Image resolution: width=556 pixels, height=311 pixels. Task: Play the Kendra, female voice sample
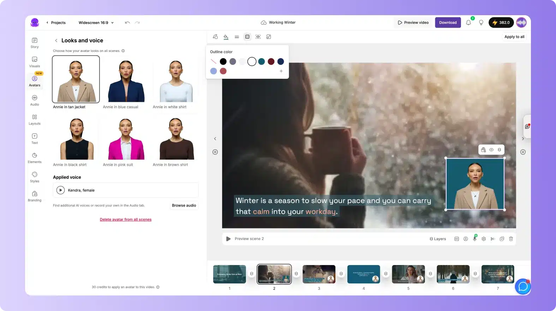[x=61, y=190]
